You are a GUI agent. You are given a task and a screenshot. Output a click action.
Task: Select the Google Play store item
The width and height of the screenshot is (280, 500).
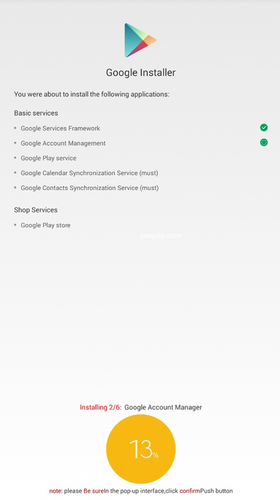[x=45, y=225]
